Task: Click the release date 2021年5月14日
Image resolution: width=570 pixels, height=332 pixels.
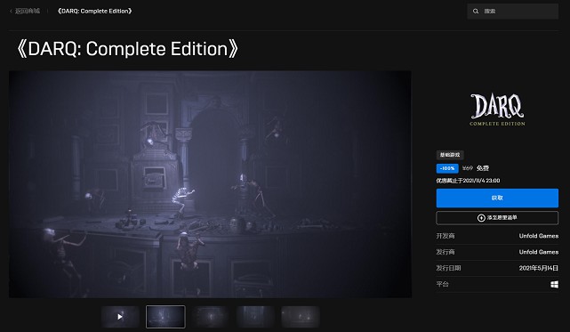Action: pos(538,268)
